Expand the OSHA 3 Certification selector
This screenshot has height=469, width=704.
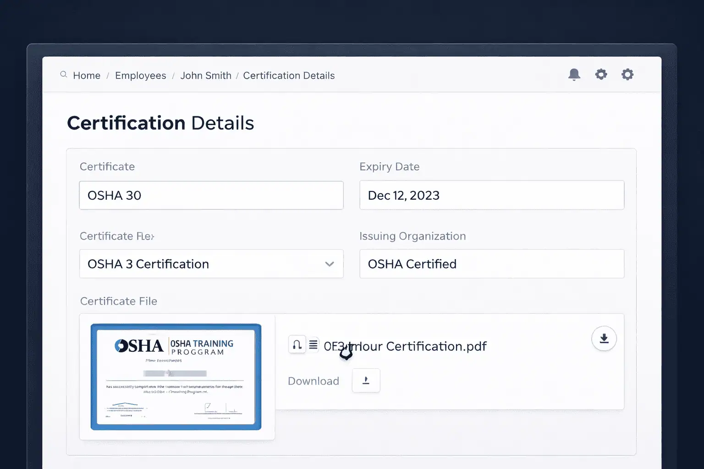pyautogui.click(x=329, y=264)
